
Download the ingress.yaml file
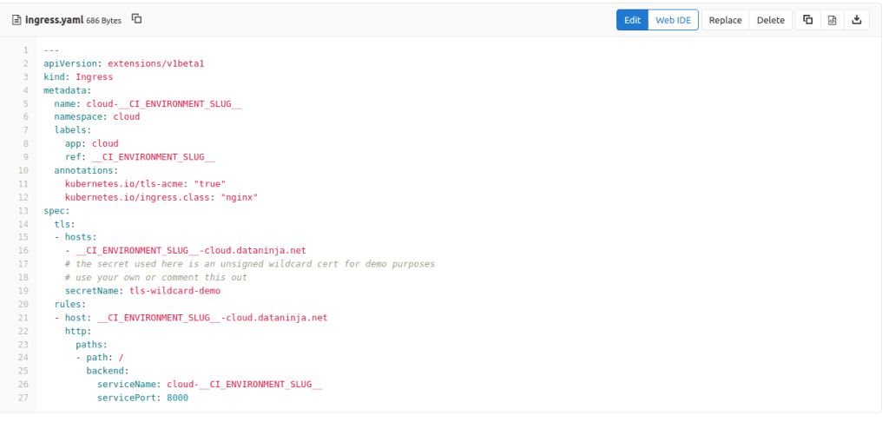[x=856, y=20]
